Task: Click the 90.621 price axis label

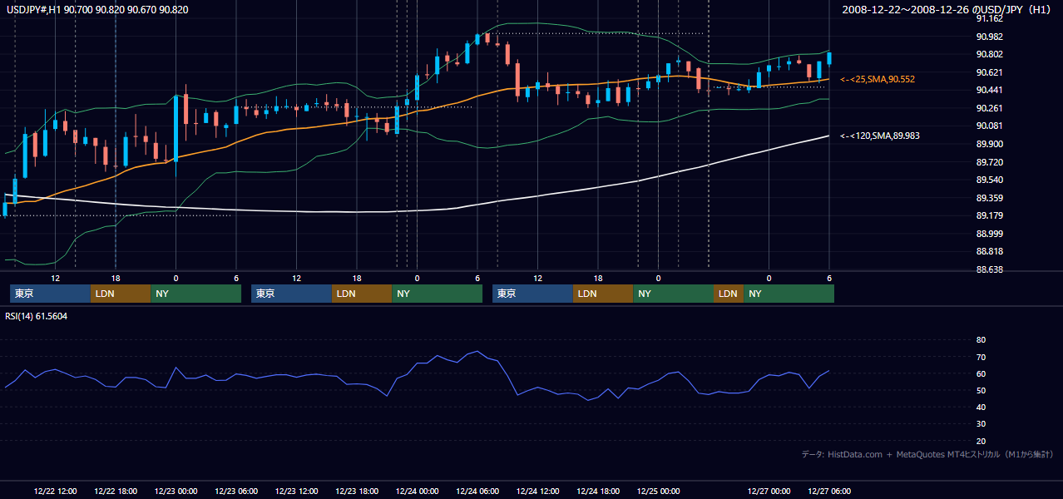Action: [989, 72]
